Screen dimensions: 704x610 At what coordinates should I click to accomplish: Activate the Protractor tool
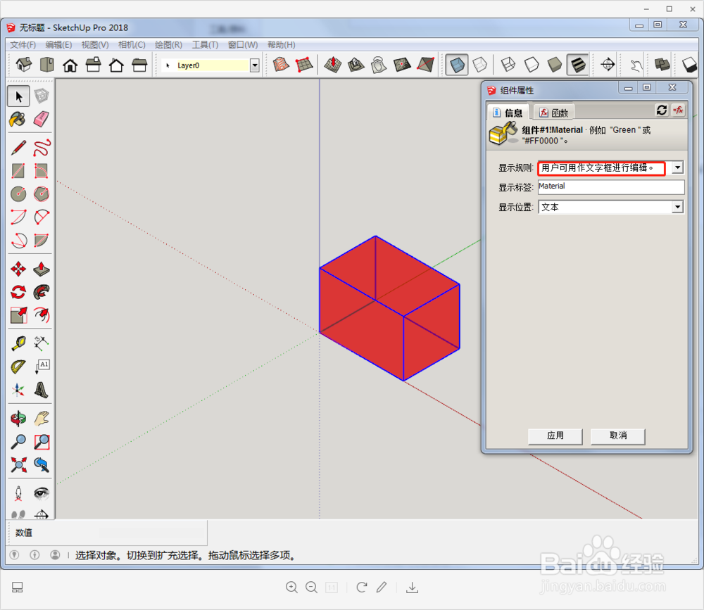click(x=18, y=367)
